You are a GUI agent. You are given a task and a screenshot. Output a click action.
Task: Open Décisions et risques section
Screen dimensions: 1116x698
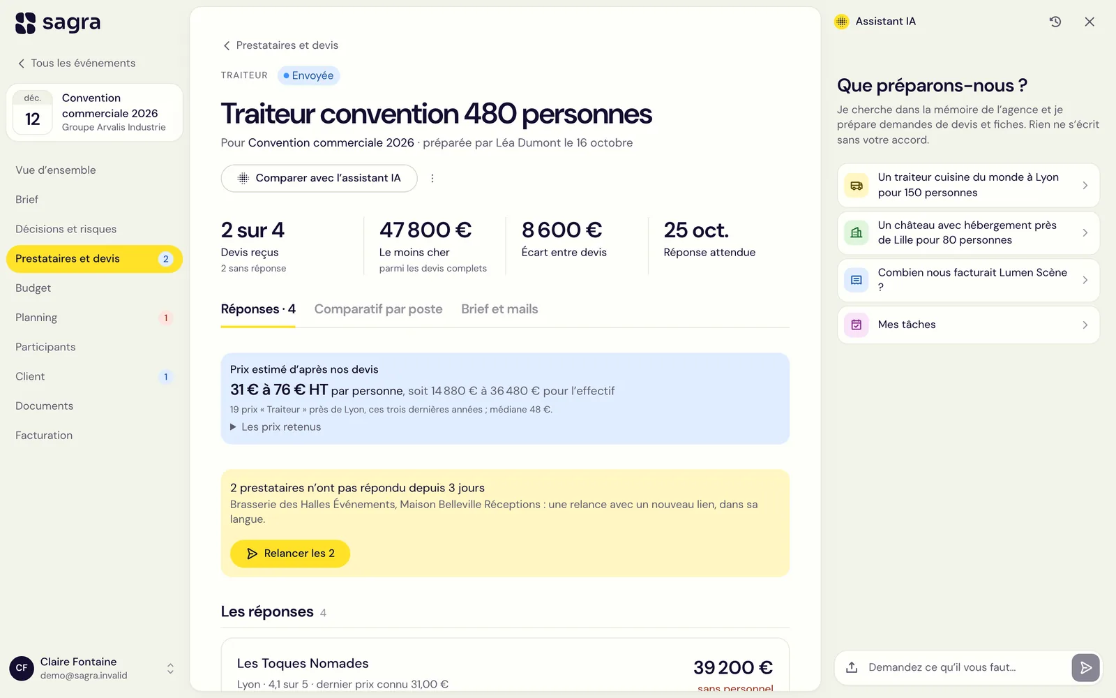pos(94,230)
